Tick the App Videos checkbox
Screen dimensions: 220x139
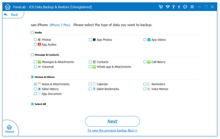pos(145,40)
